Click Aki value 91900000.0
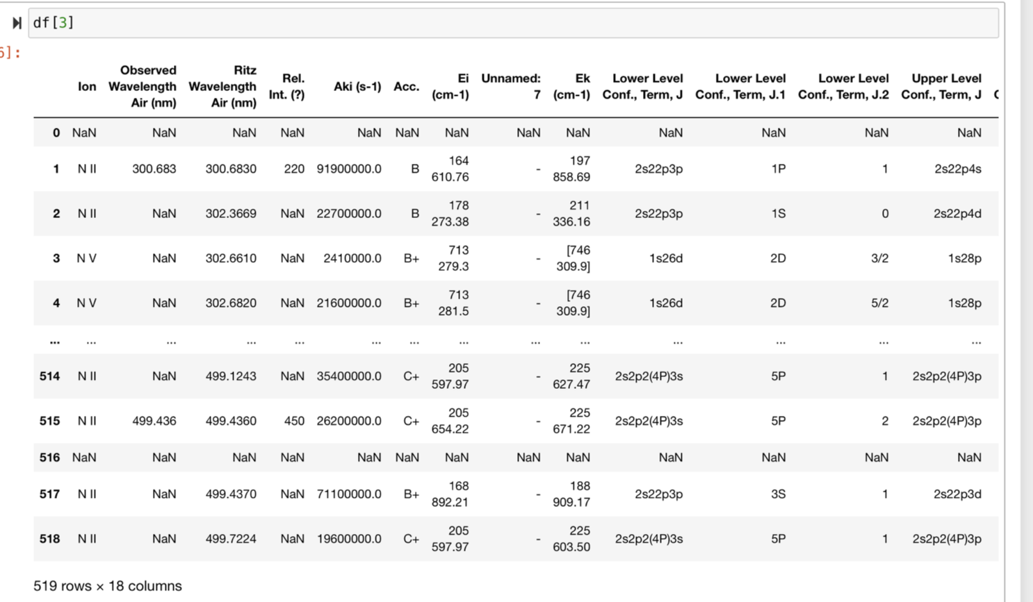Viewport: 1033px width, 602px height. 349,169
